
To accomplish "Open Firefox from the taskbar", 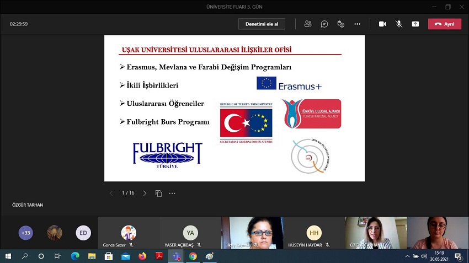I will pos(142,256).
